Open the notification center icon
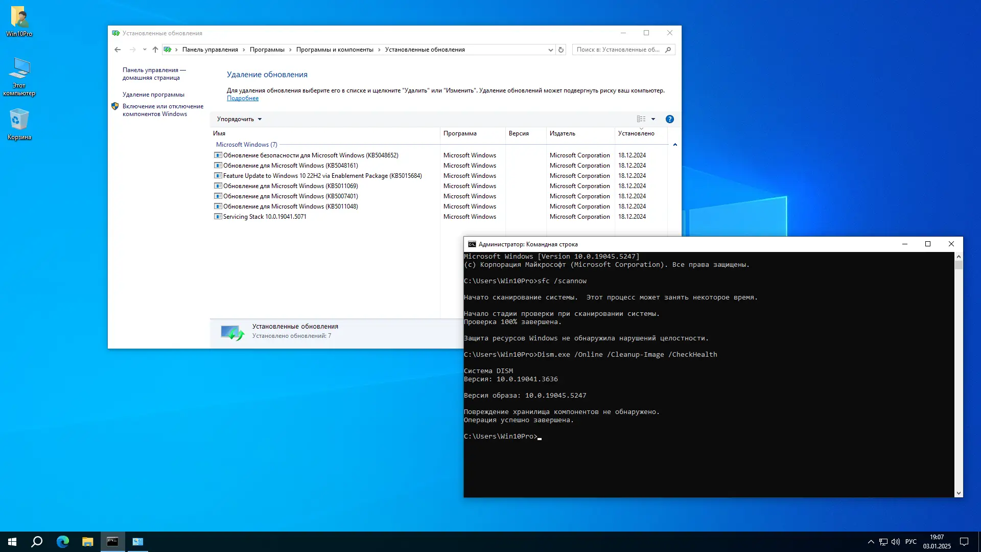This screenshot has height=552, width=981. click(964, 542)
